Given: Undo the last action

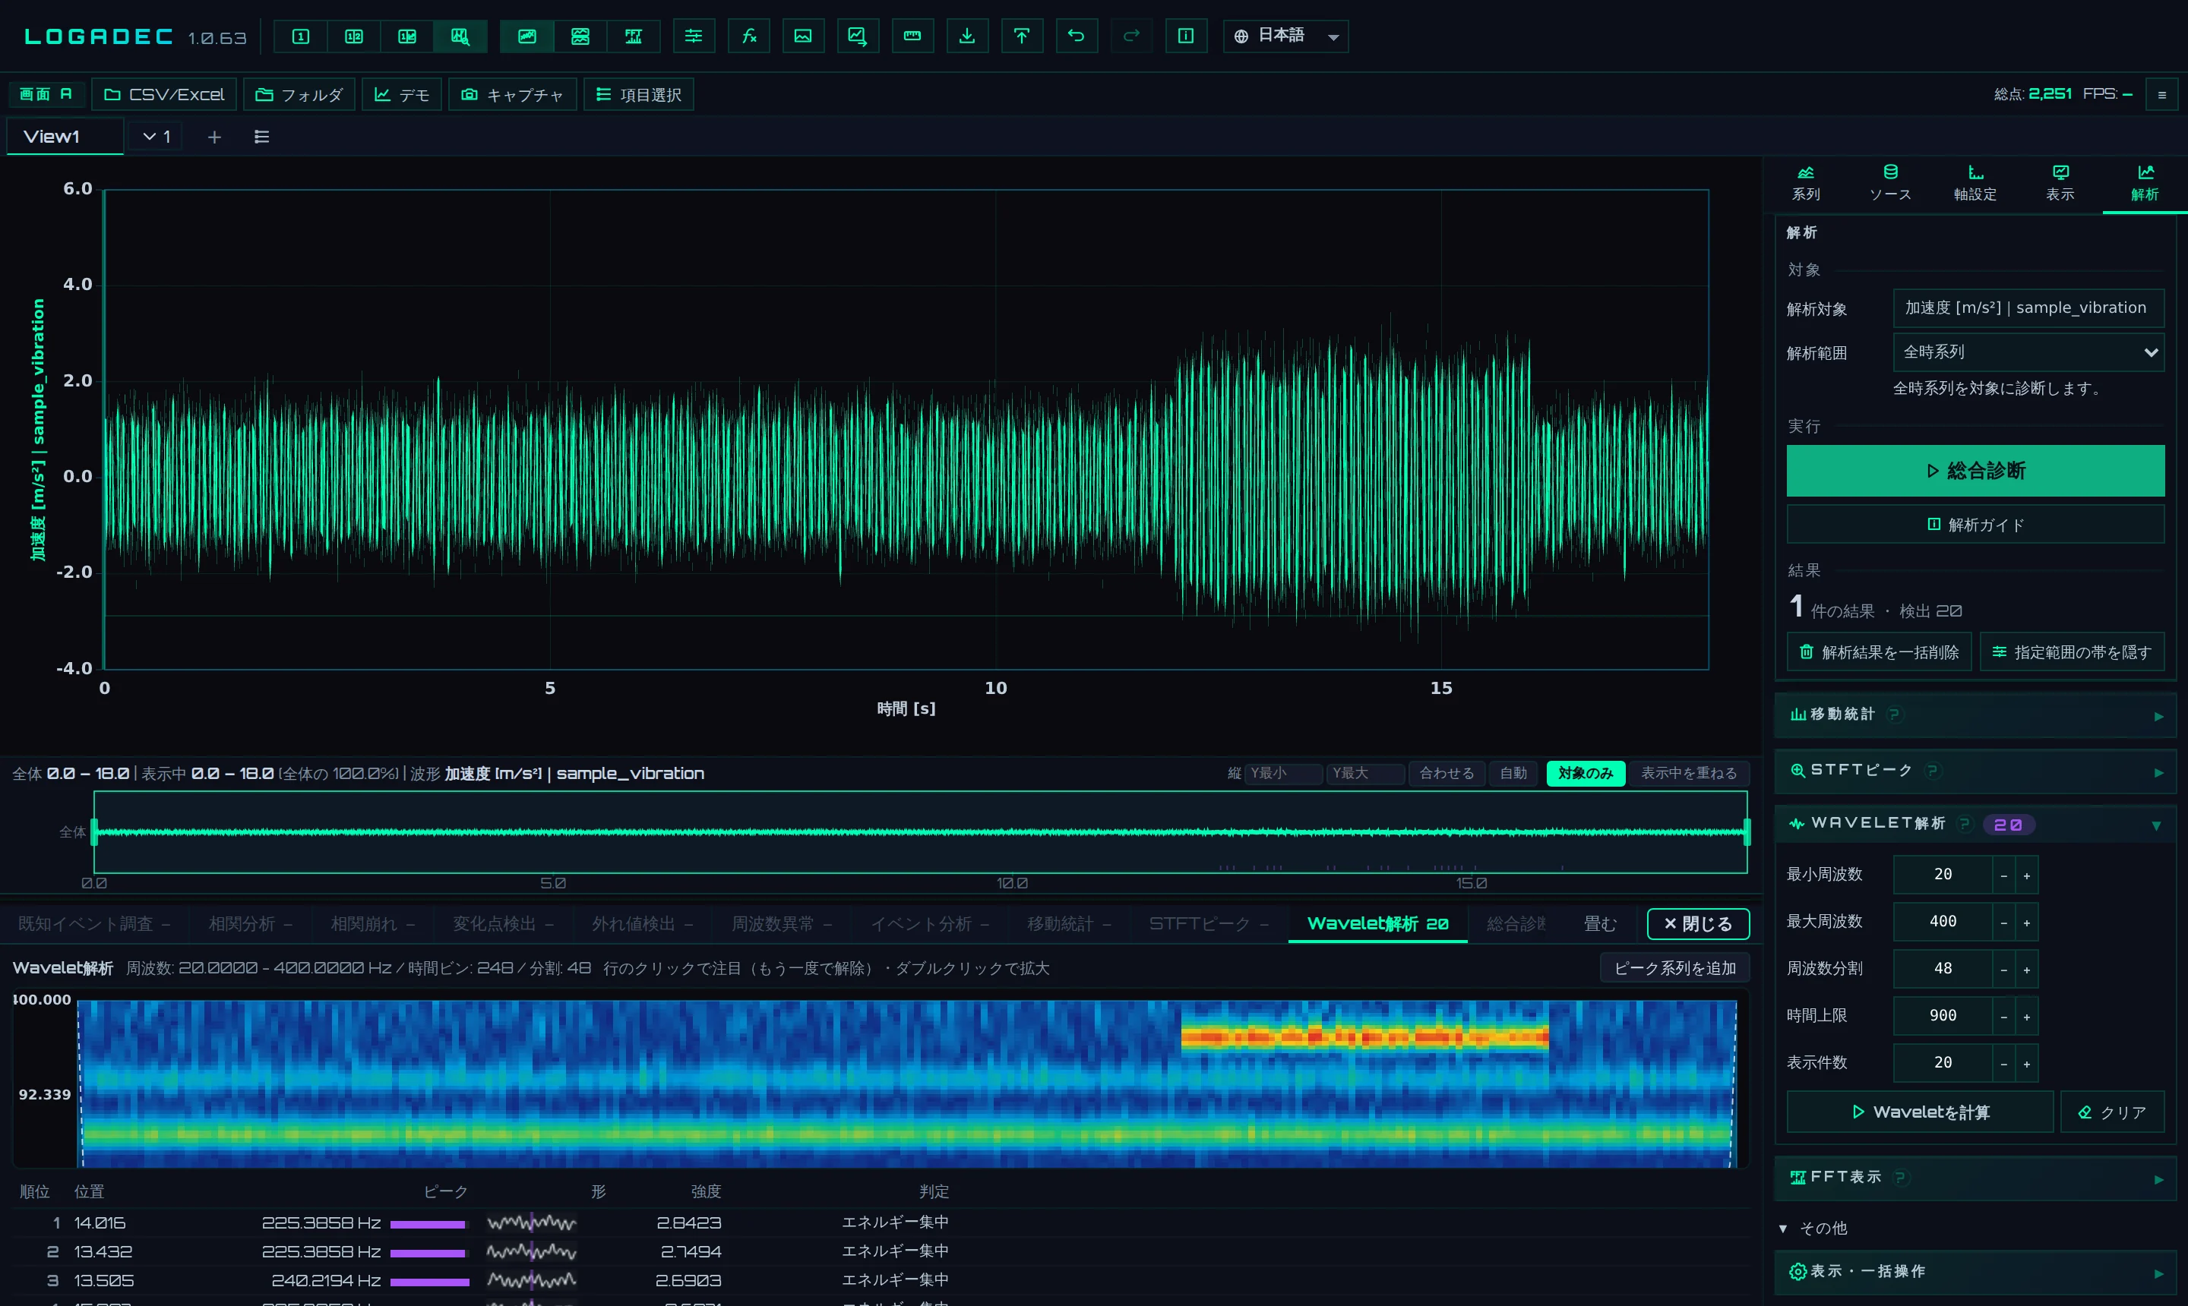Looking at the screenshot, I should point(1076,36).
